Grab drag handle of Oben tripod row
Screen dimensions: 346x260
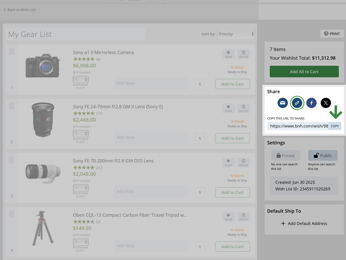[x=12, y=214]
